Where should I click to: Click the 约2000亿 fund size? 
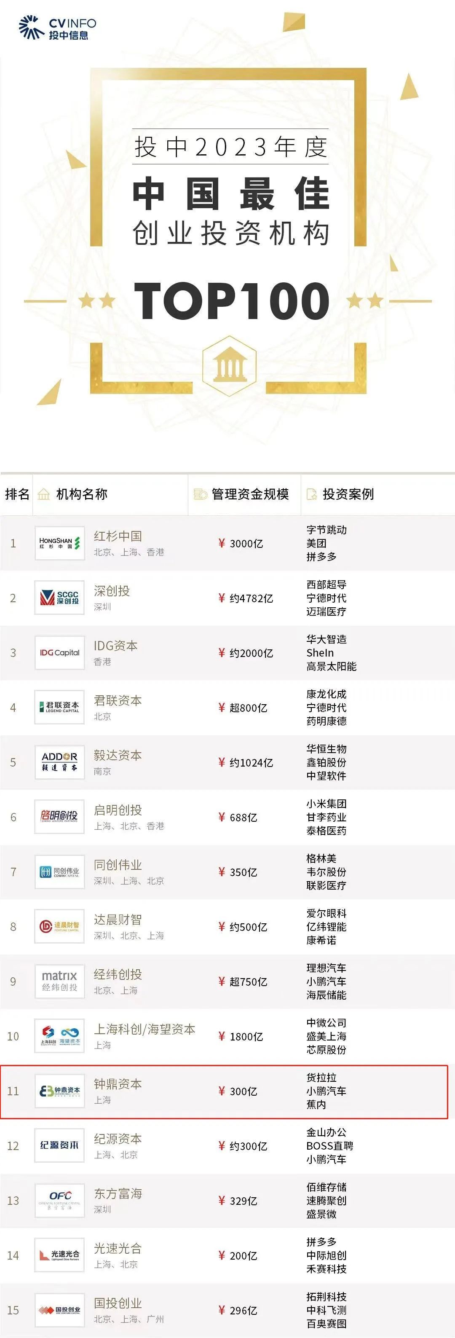252,653
